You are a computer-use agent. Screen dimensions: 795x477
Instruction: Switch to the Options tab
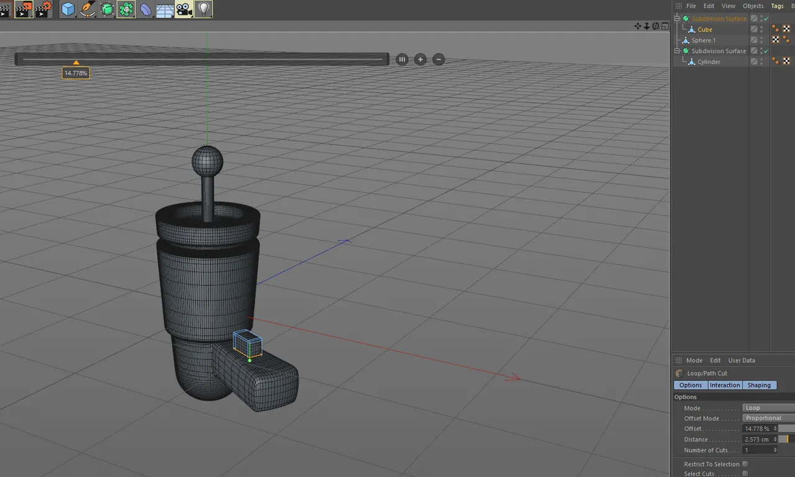pos(691,385)
